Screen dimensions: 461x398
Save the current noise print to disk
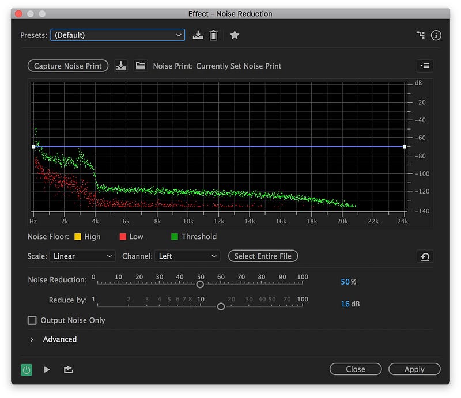pos(121,66)
